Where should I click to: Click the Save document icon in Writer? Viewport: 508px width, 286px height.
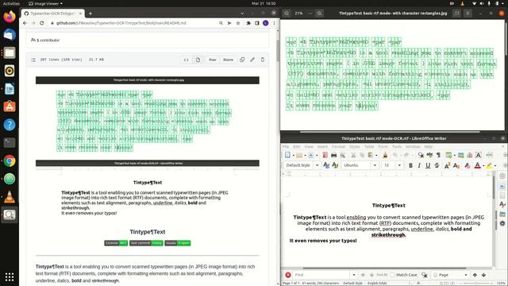tap(310, 155)
